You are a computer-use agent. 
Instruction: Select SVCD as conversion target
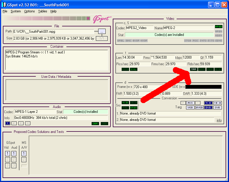tap(199, 107)
